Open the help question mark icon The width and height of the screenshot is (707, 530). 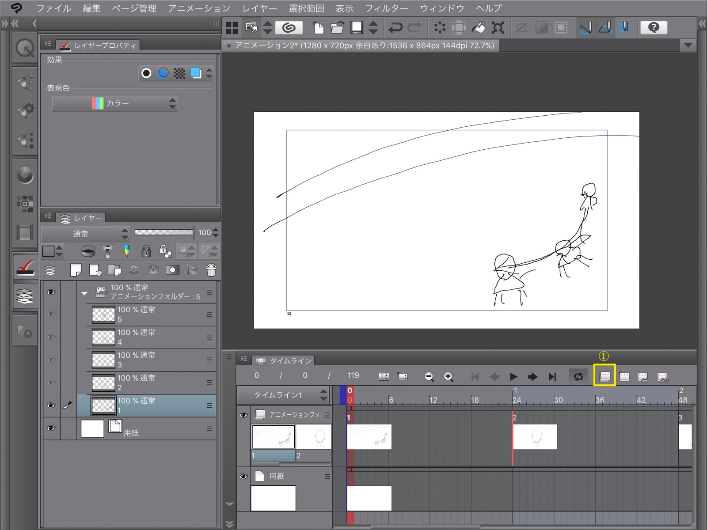(654, 28)
